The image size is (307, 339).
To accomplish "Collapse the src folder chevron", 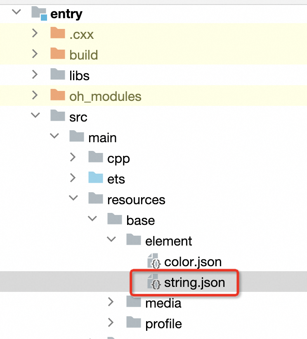I will pos(35,116).
